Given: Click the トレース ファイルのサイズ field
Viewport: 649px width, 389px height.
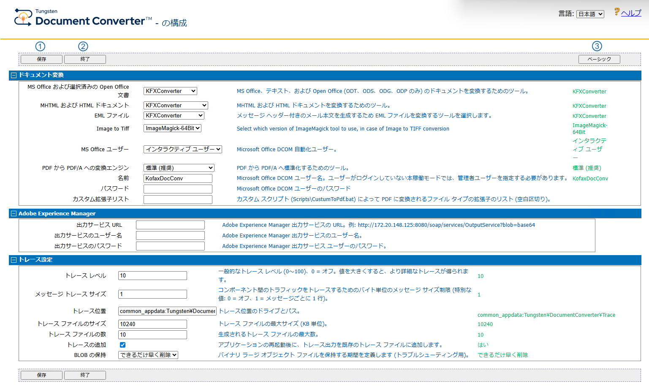Looking at the screenshot, I should [152, 324].
